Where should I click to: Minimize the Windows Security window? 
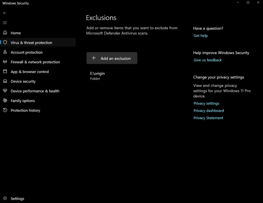point(238,2)
